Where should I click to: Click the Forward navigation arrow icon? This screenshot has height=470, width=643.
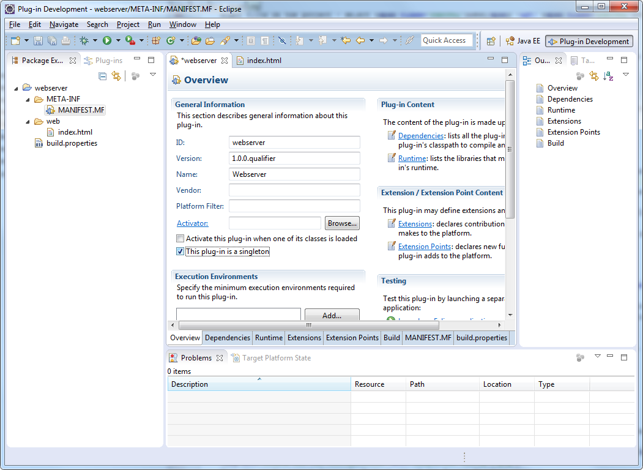pyautogui.click(x=384, y=40)
